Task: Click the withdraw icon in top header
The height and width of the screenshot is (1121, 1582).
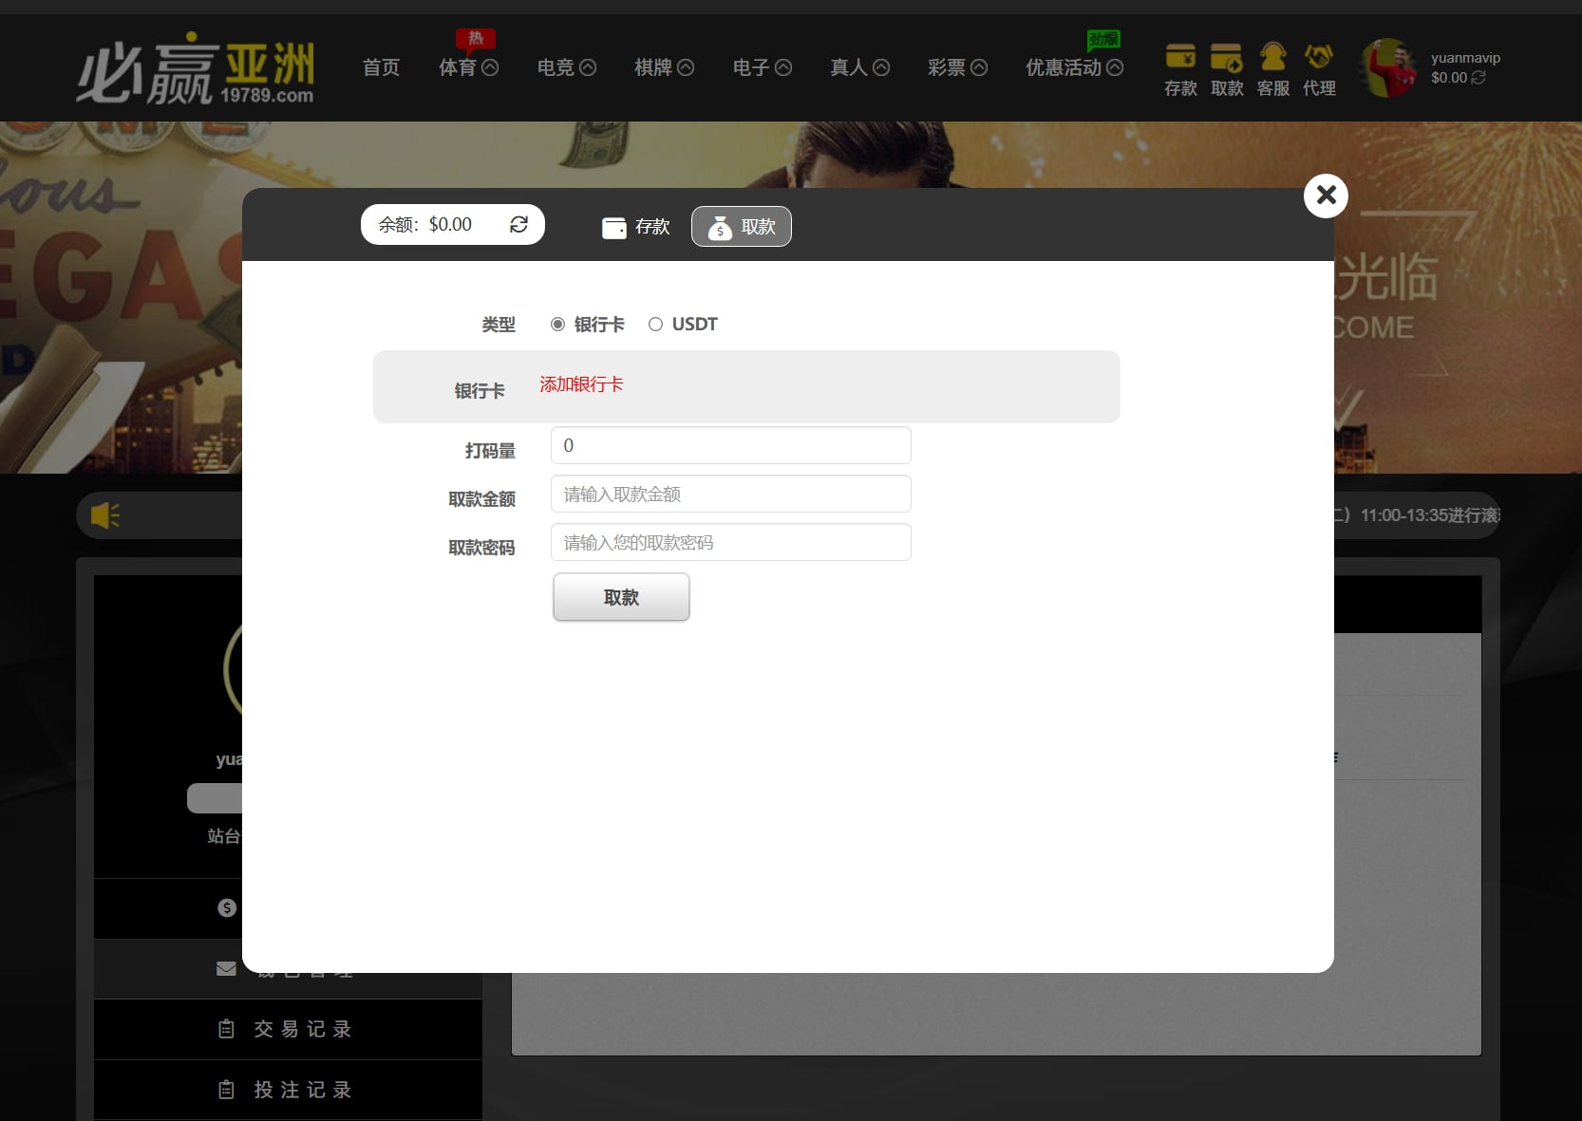Action: (x=1227, y=58)
